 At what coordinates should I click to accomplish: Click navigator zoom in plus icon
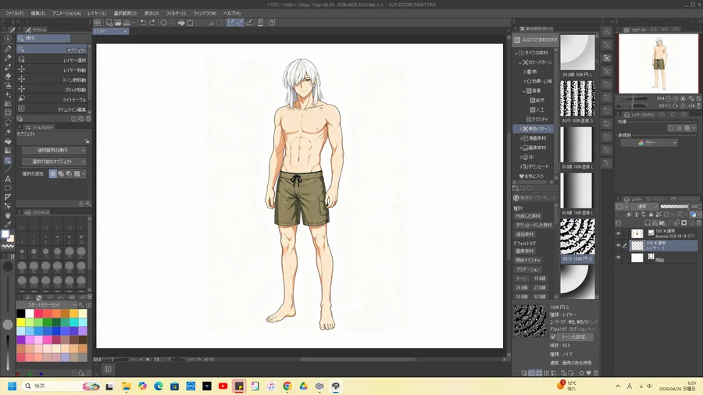[676, 98]
